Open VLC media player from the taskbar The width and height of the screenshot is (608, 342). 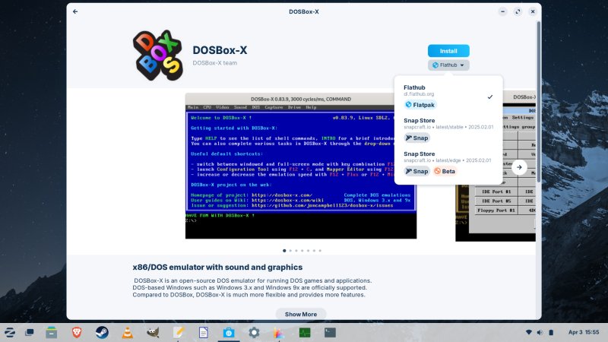(x=128, y=332)
